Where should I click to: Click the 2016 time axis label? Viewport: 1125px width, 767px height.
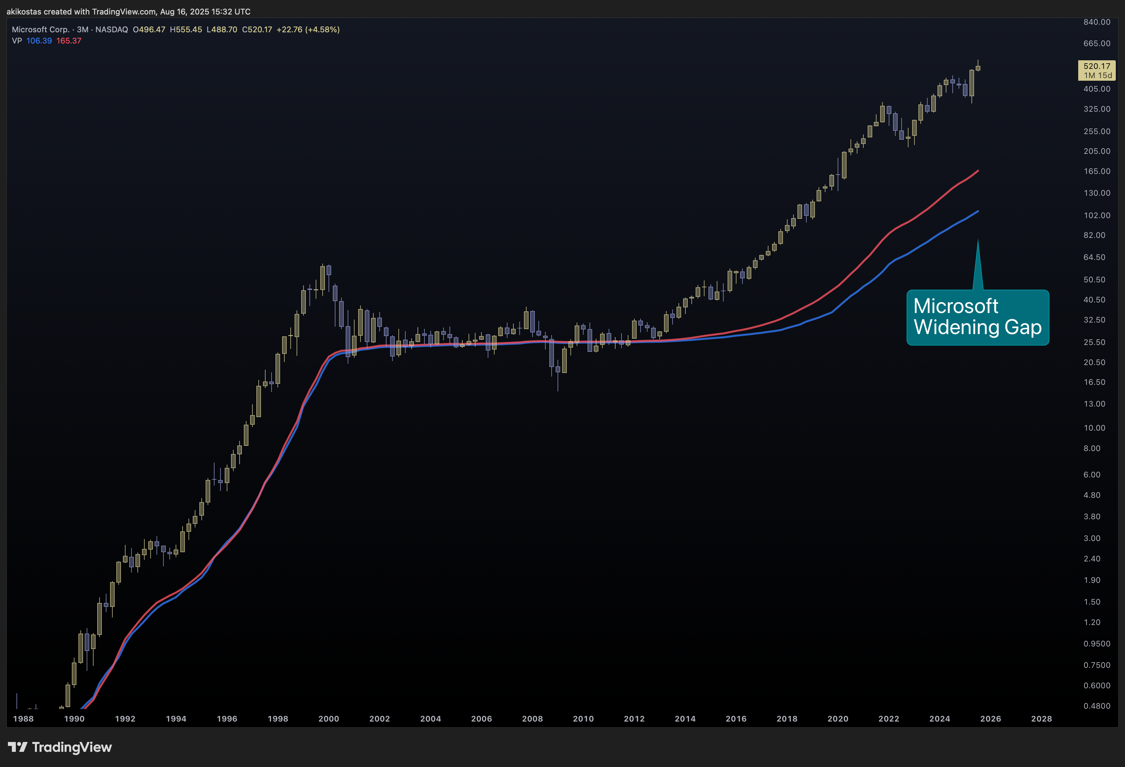point(736,719)
